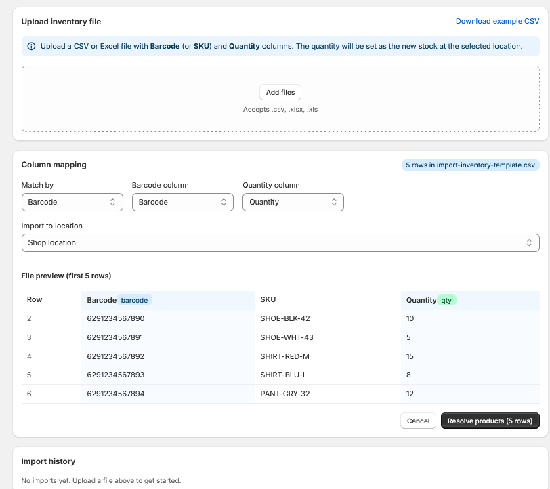Click the Column mapping heading
The image size is (550, 489).
tap(54, 165)
